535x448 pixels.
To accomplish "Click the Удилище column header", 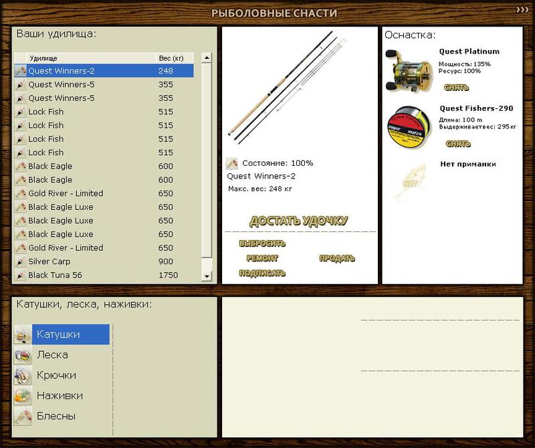I will click(x=91, y=58).
